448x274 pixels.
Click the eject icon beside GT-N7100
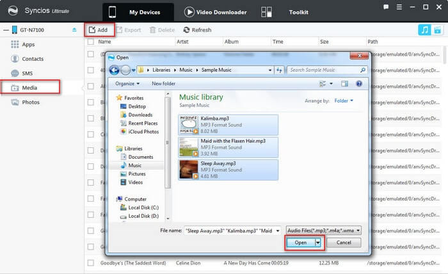74,29
